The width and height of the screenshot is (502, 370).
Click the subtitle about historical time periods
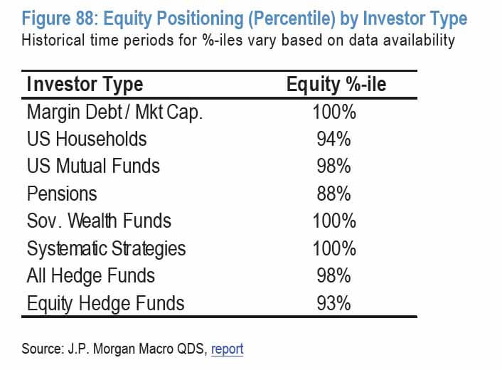pos(237,40)
